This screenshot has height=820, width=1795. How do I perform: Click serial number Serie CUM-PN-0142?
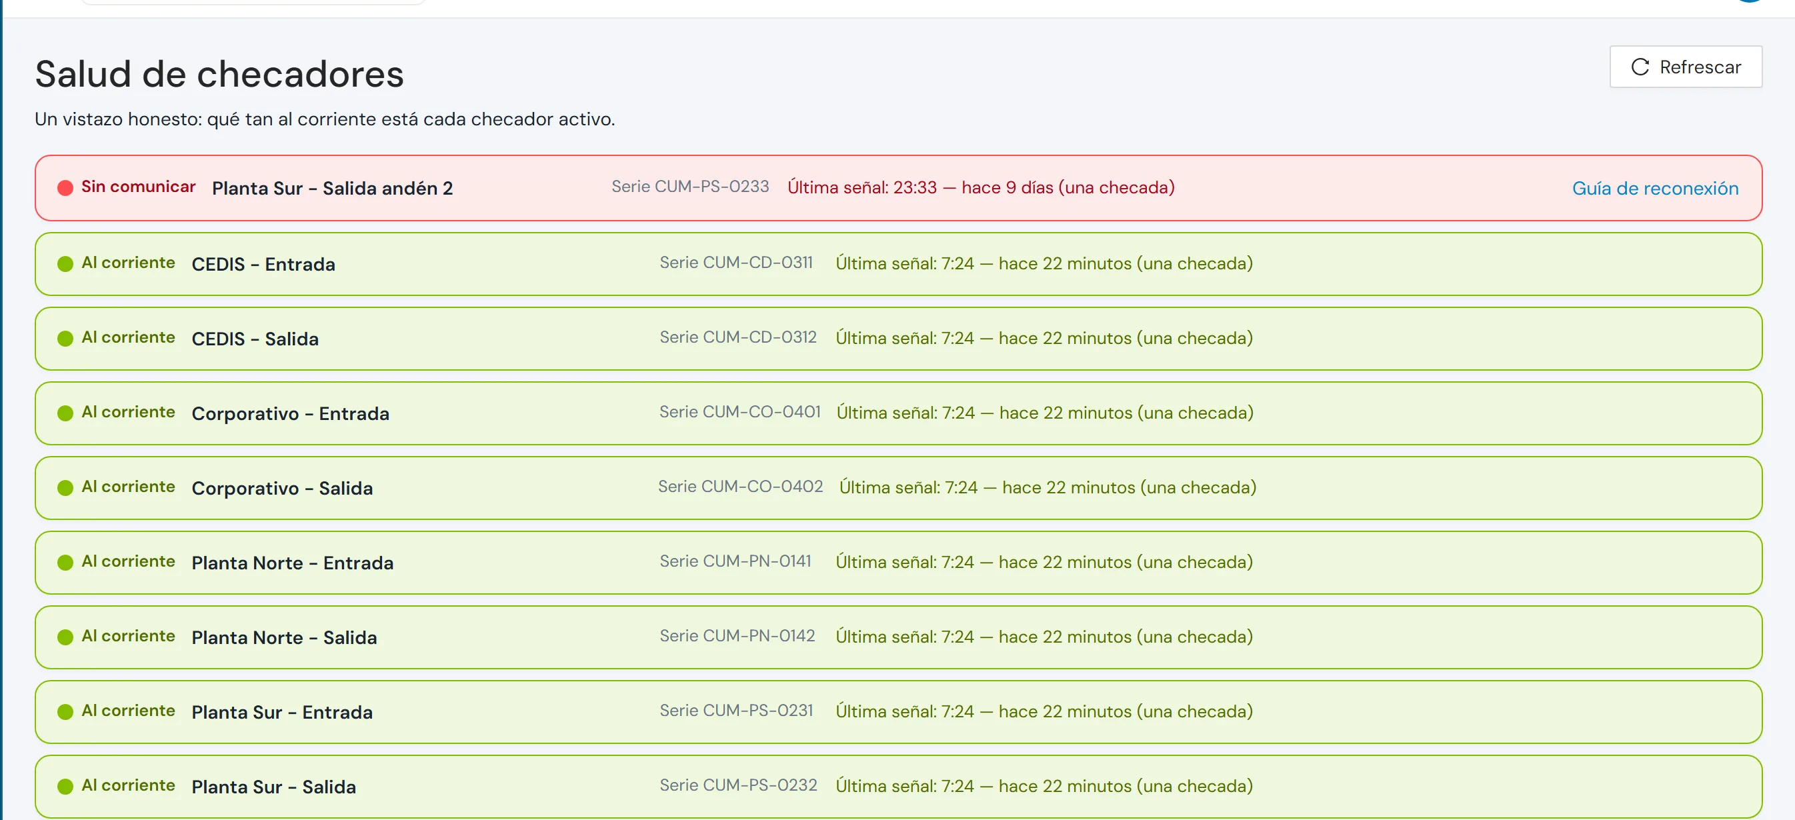[737, 635]
